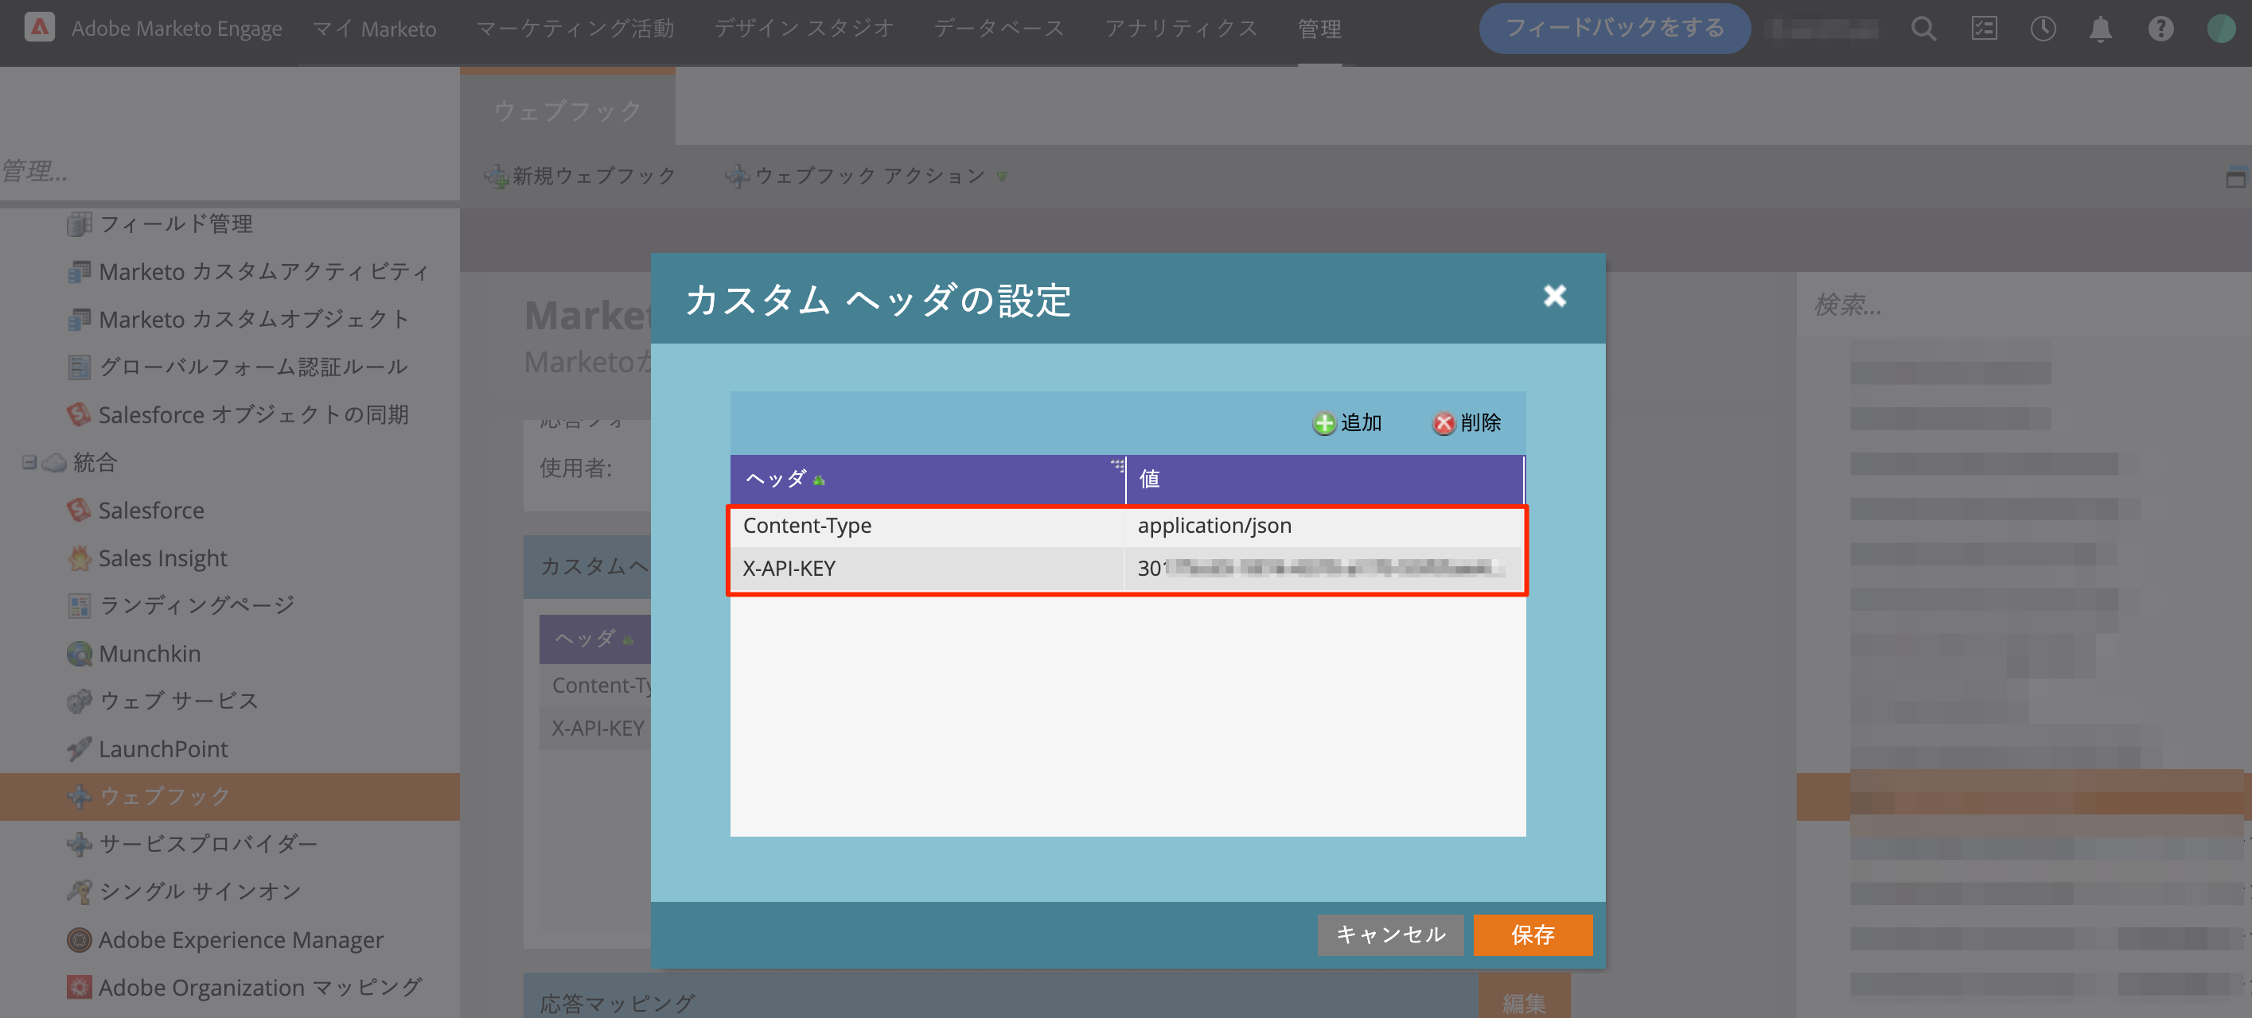This screenshot has height=1018, width=2252.
Task: Click the ランディングページ icon
Action: pyautogui.click(x=79, y=605)
